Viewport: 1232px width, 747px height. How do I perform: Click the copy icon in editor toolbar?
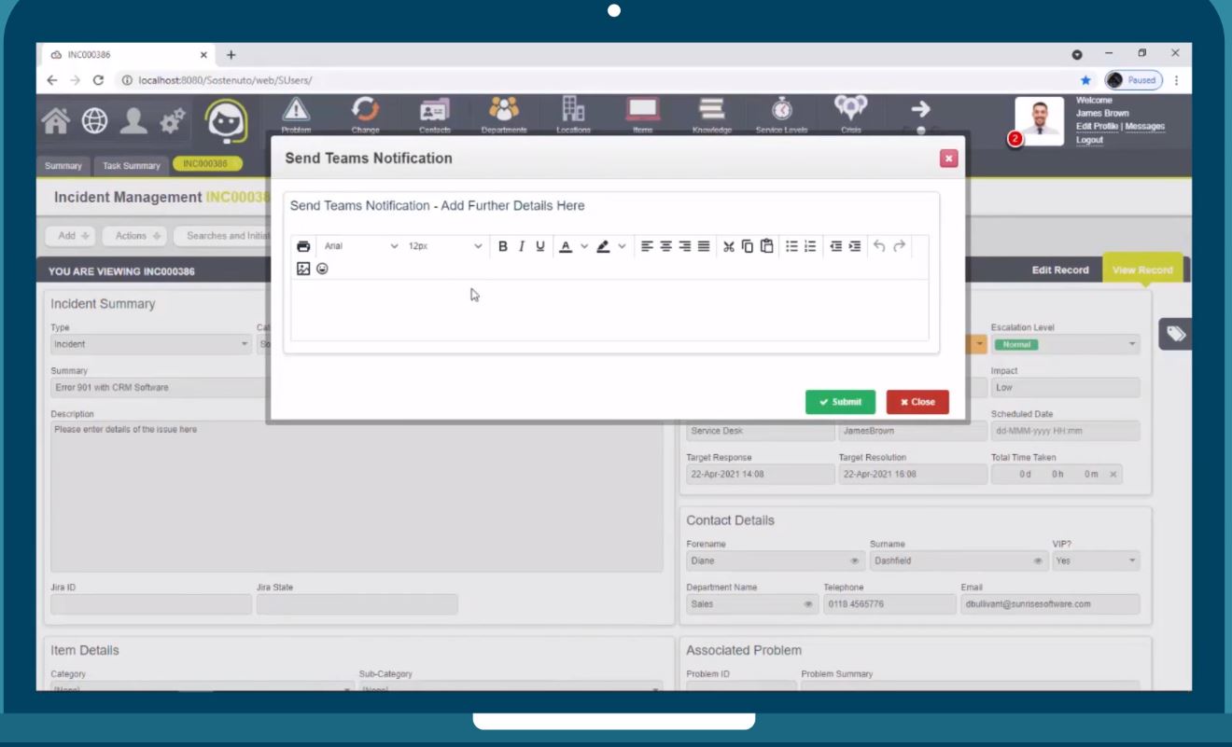tap(748, 246)
